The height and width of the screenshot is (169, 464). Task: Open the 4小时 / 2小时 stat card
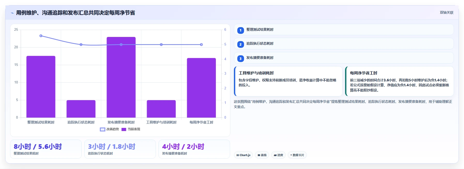[x=194, y=149]
